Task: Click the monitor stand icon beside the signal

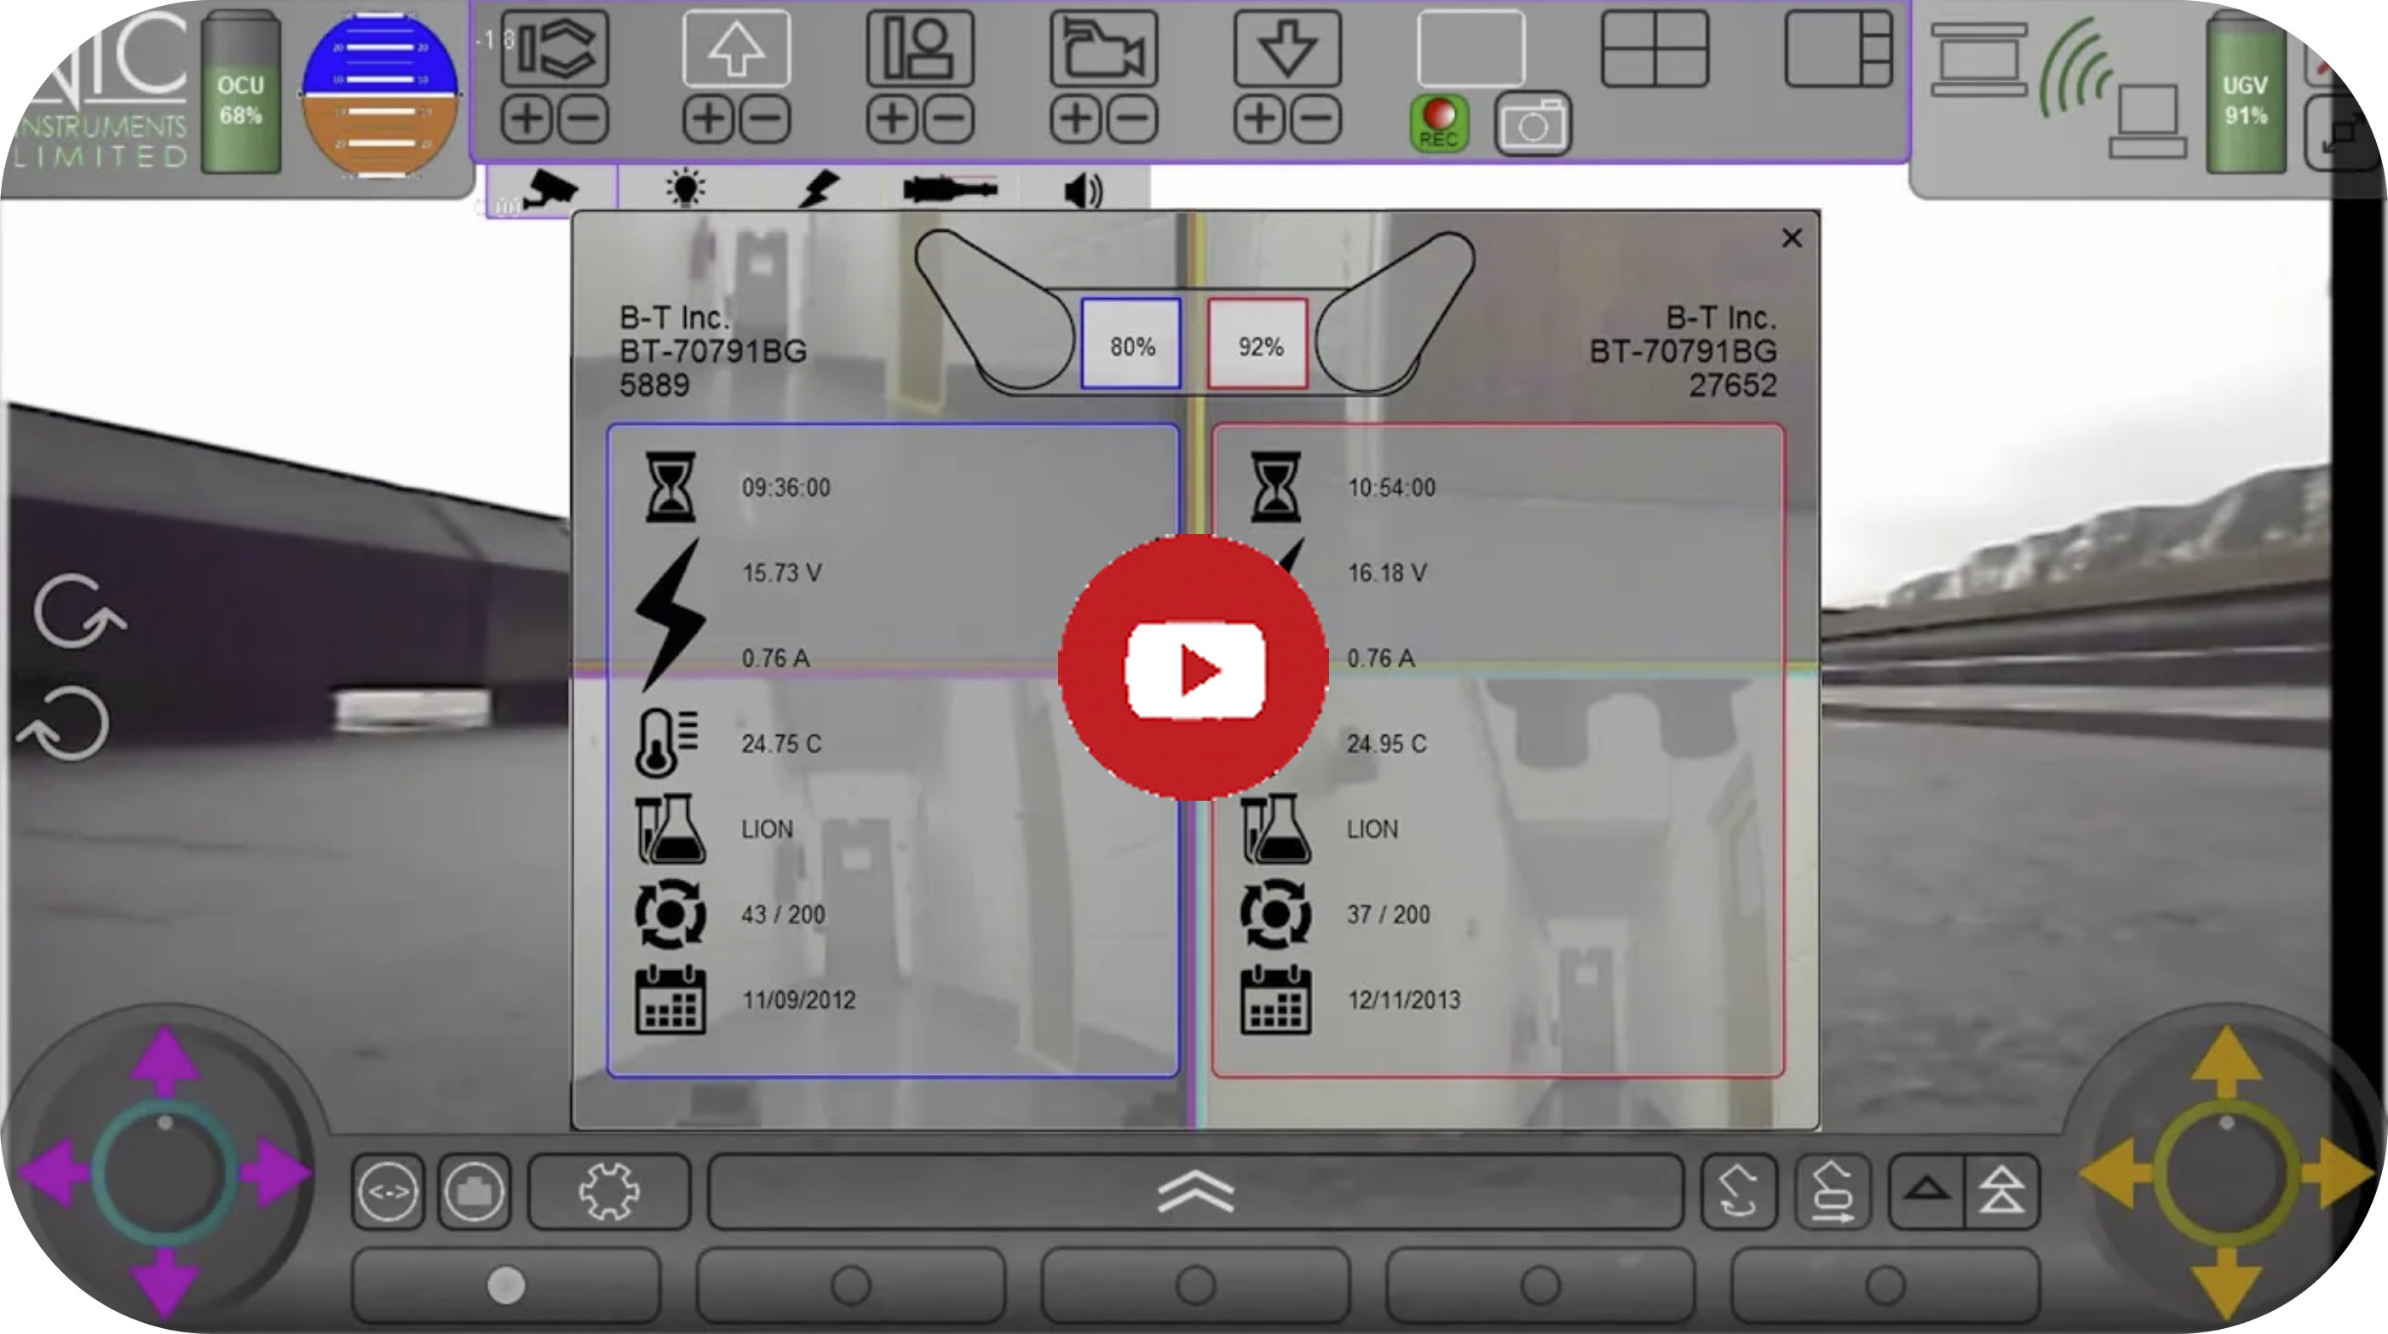Action: pyautogui.click(x=1979, y=60)
